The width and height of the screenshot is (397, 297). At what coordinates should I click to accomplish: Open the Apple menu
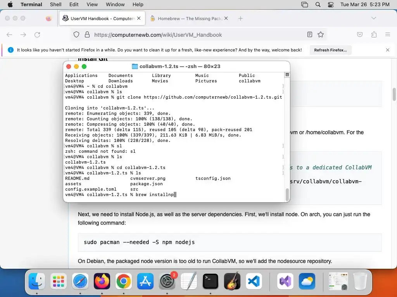tap(10, 5)
